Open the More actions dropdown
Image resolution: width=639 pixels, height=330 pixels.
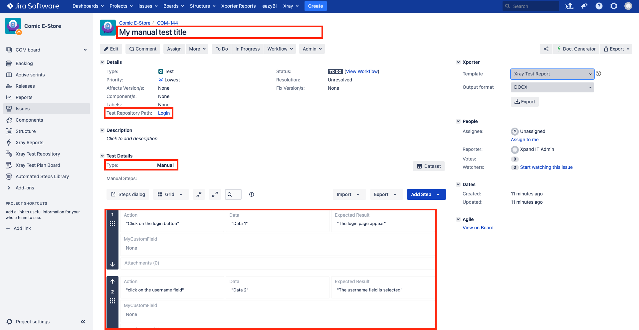point(197,49)
